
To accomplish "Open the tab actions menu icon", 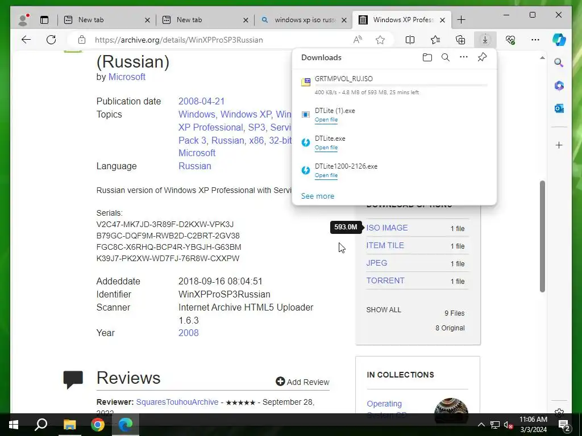I will (44, 20).
